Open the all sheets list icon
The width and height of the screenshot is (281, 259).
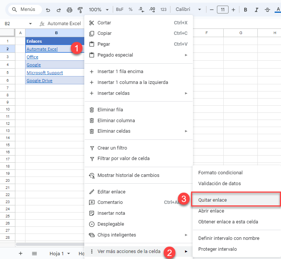34,253
